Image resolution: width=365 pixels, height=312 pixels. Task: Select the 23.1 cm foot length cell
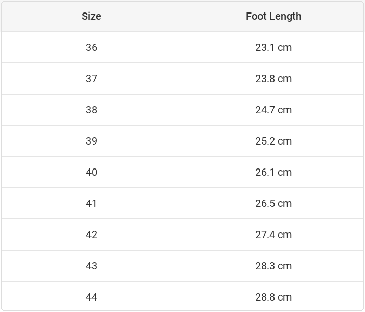[x=273, y=47]
